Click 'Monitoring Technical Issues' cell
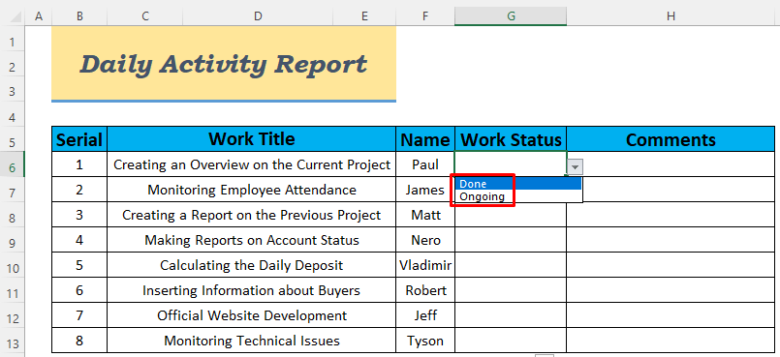780x357 pixels. [252, 341]
